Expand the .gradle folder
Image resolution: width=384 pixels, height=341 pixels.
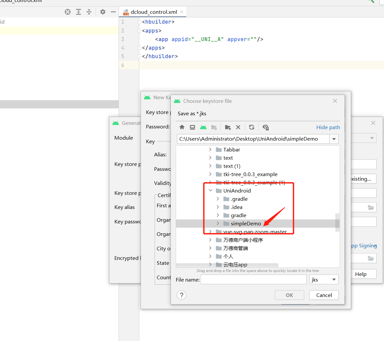click(218, 199)
